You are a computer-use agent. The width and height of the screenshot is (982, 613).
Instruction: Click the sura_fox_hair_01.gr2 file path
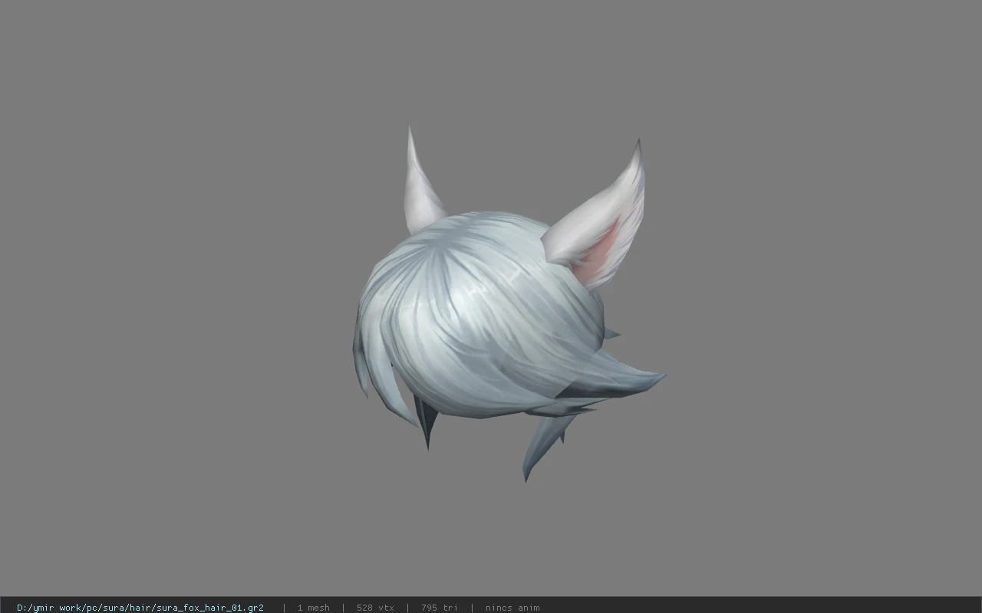[140, 608]
